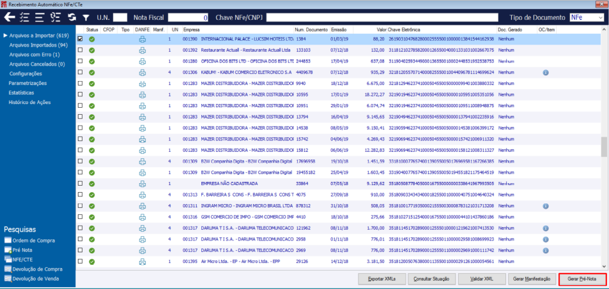The width and height of the screenshot is (609, 289).
Task: Tick checkbox for Air Micro row
Action: click(81, 261)
